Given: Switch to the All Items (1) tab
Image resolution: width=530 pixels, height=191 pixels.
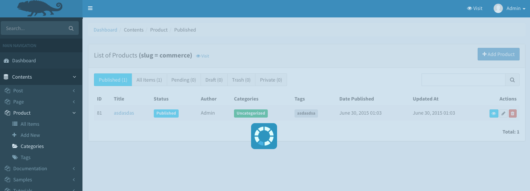Looking at the screenshot, I should (x=149, y=80).
